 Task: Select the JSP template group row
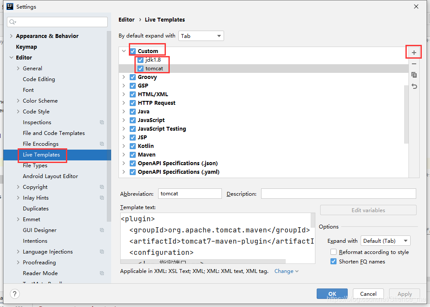264,138
